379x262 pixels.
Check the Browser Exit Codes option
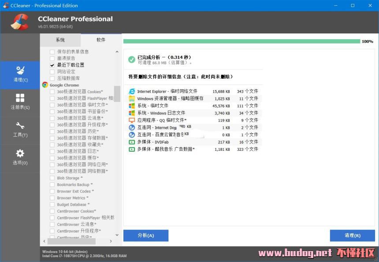[x=52, y=191]
